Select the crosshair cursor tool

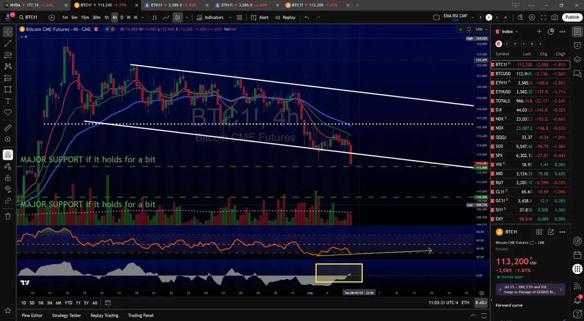tap(8, 32)
